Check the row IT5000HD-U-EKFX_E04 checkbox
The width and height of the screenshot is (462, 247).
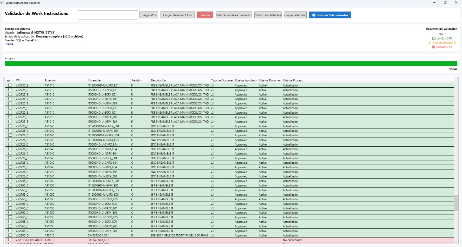pos(10,149)
